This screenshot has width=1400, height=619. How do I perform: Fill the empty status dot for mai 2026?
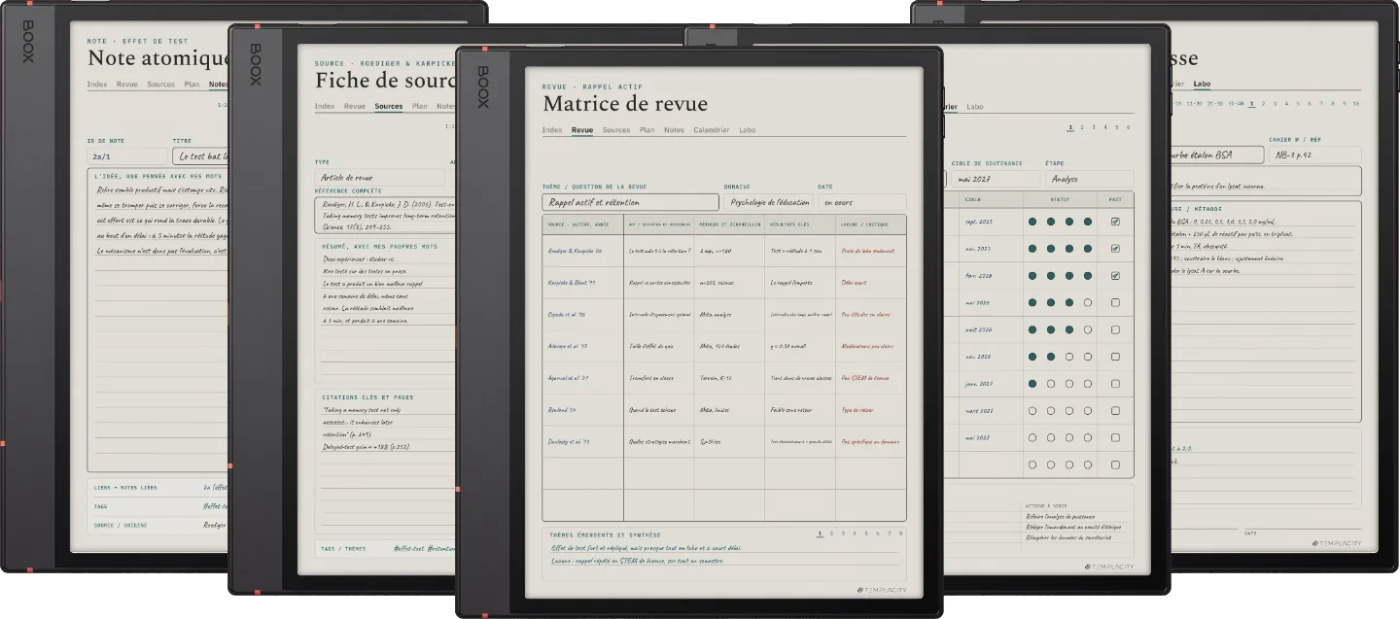point(1088,302)
